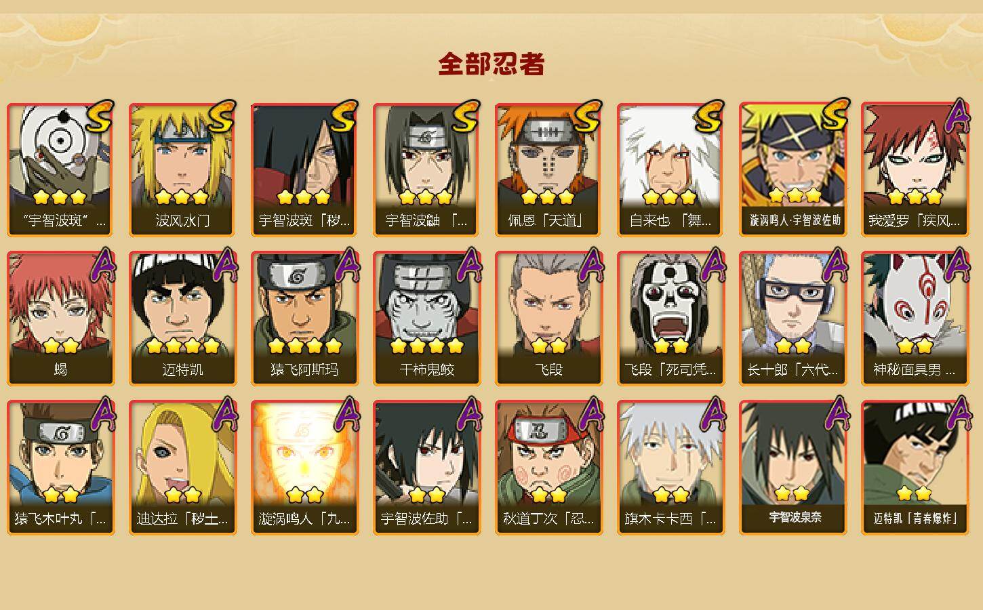This screenshot has height=610, width=983.
Task: Select the 飞段 ninja portrait
Action: pyautogui.click(x=548, y=319)
